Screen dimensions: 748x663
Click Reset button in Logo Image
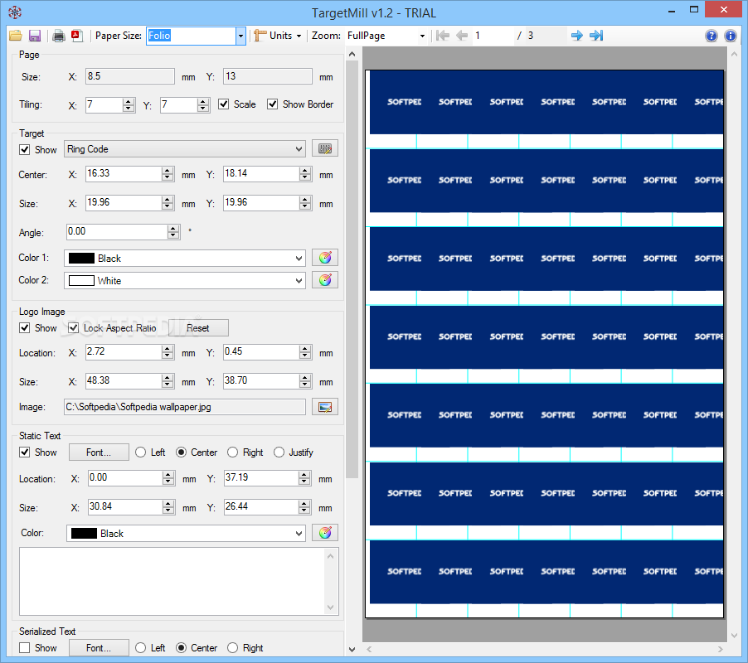pyautogui.click(x=198, y=328)
